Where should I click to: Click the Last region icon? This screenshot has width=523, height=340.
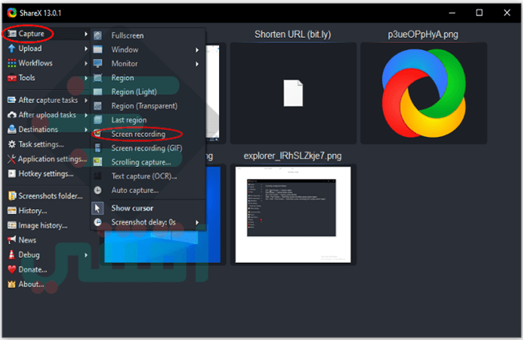[x=98, y=120]
